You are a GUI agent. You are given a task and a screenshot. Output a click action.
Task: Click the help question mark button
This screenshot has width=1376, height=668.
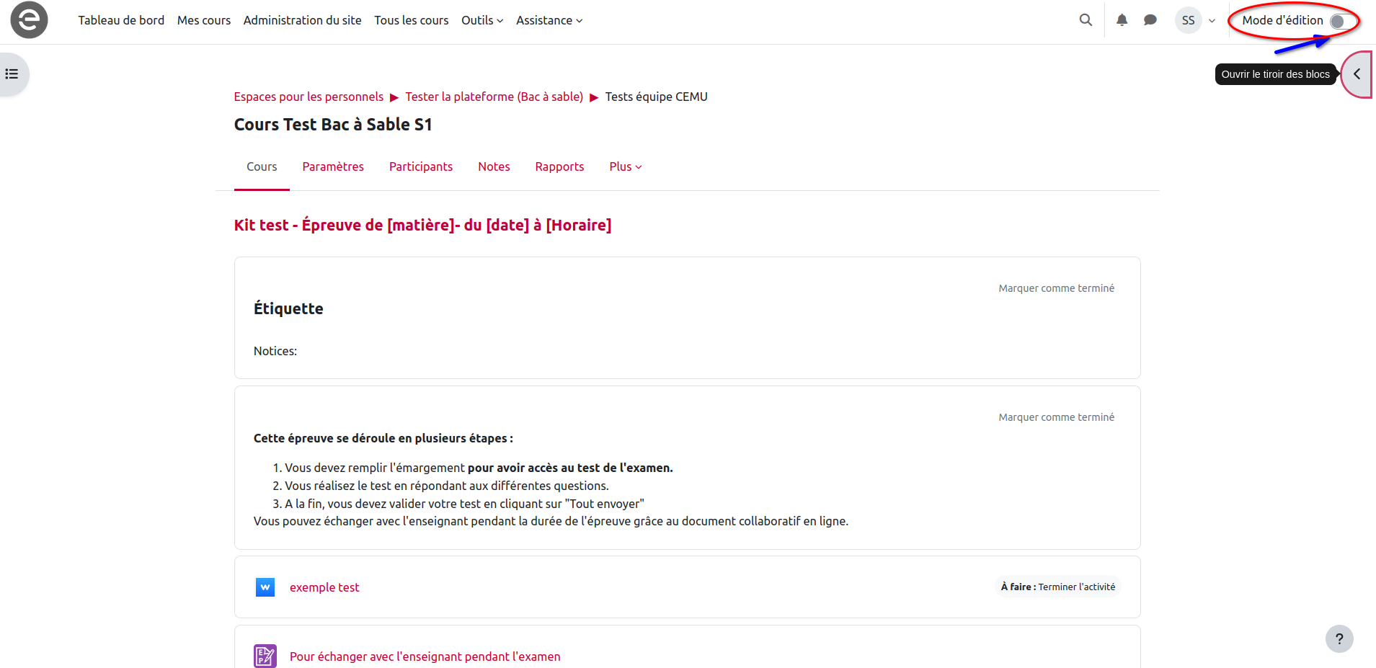point(1339,638)
